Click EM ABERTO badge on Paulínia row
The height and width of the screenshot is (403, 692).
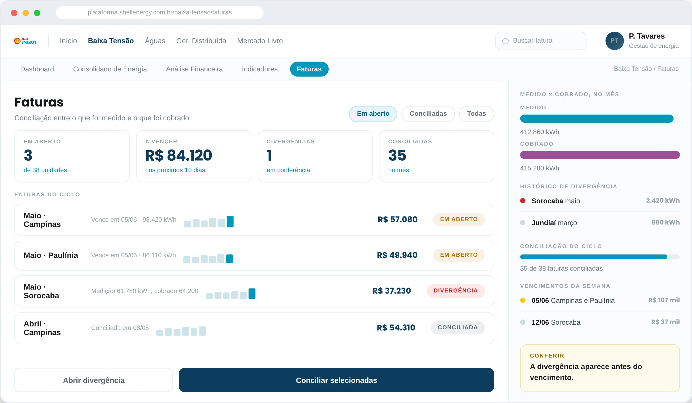(x=459, y=255)
